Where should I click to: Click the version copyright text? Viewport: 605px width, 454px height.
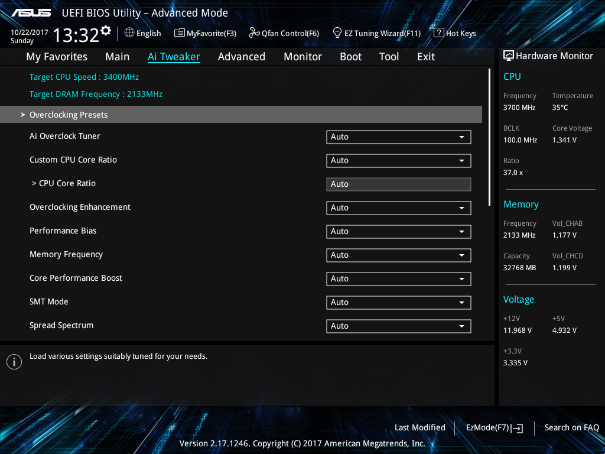[x=302, y=443]
